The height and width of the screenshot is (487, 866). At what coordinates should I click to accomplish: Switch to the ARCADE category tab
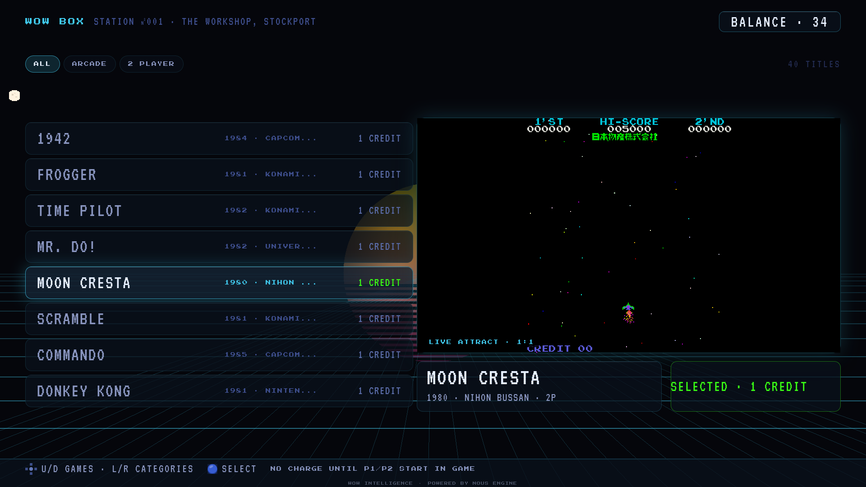89,64
